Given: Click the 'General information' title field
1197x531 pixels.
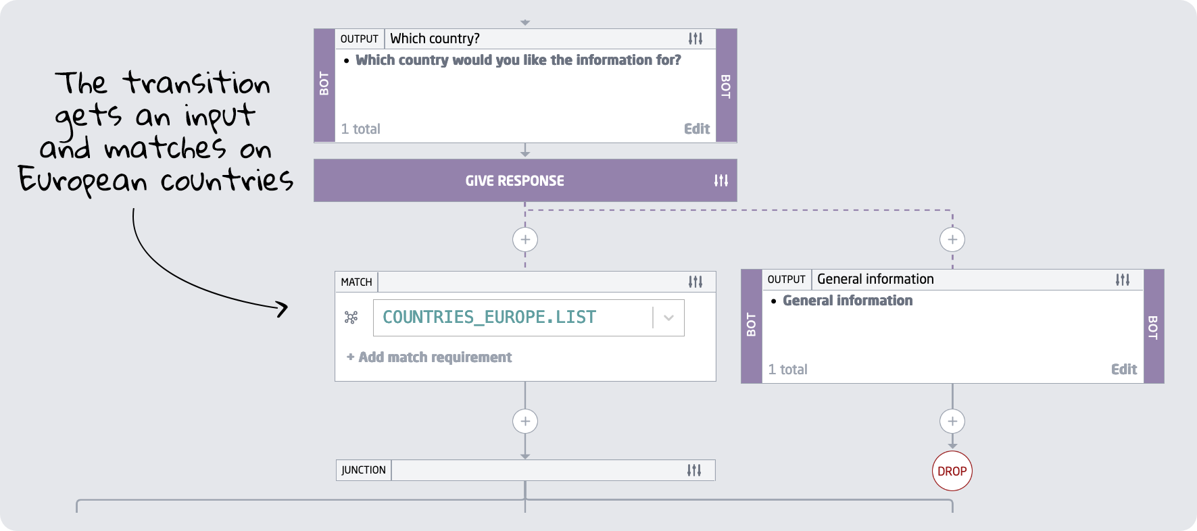Looking at the screenshot, I should pyautogui.click(x=960, y=280).
